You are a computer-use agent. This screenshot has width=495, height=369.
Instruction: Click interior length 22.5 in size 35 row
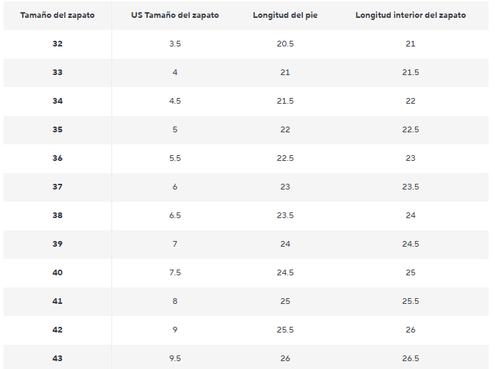pos(411,129)
